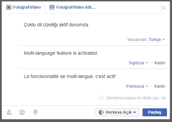Change language in the İngilizce dropdown
This screenshot has width=172, height=122.
click(x=138, y=63)
